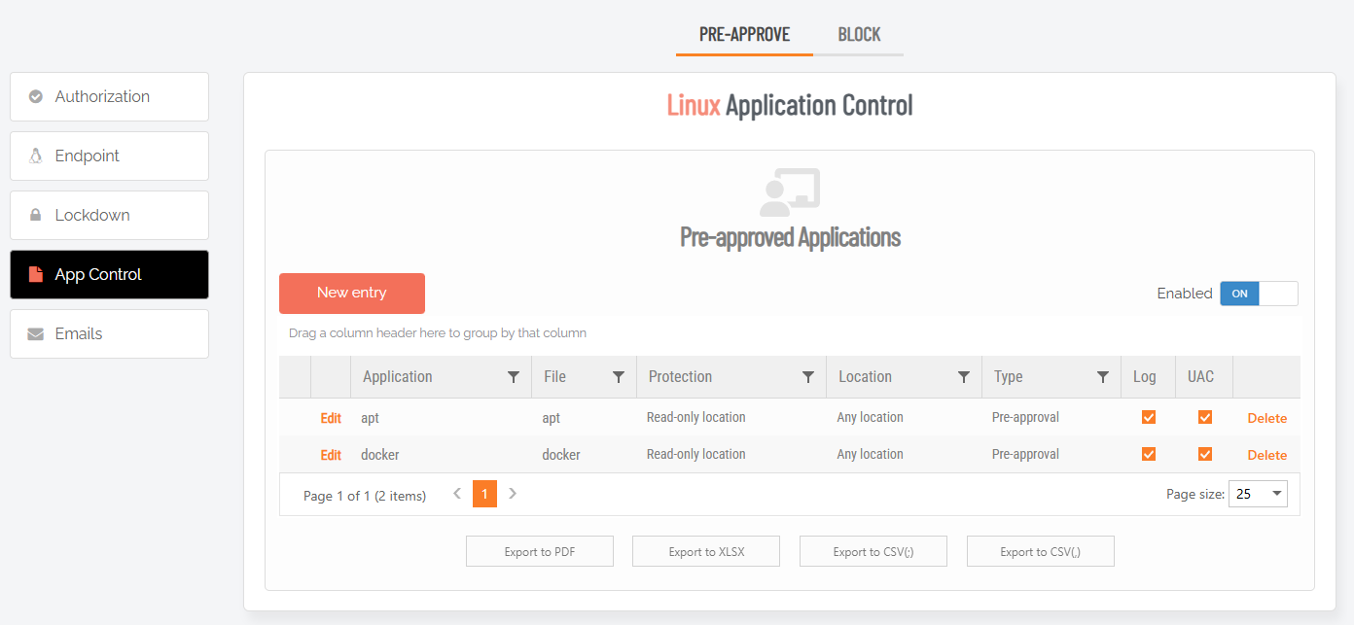1354x625 pixels.
Task: Toggle the Enabled ON switch off
Action: pos(1259,294)
